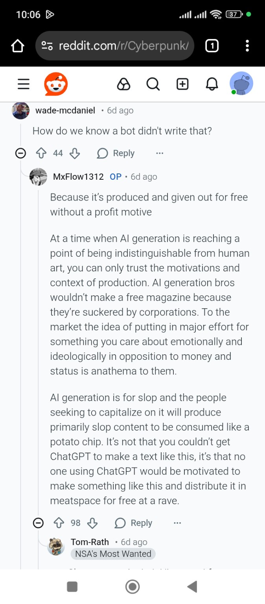The image size is (265, 604).
Task: Open MxFlow1312's user profile link
Action: [78, 177]
